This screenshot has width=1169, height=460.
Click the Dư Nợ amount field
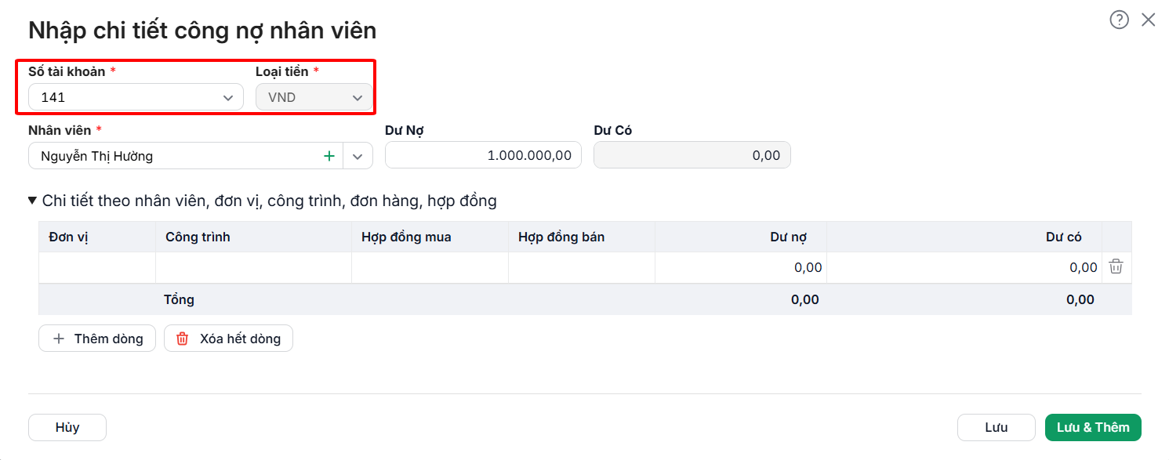click(483, 155)
